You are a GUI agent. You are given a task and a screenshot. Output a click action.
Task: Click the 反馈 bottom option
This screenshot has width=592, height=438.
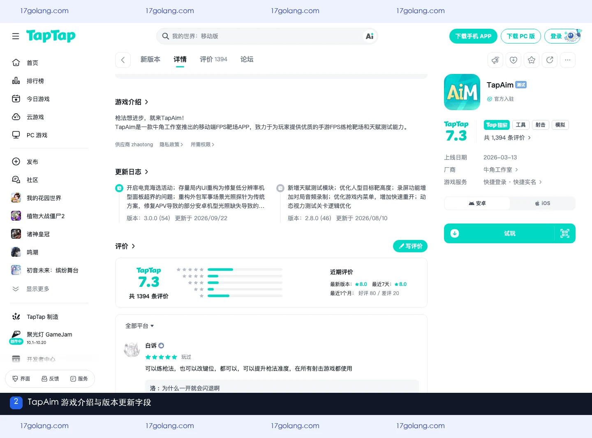[50, 379]
